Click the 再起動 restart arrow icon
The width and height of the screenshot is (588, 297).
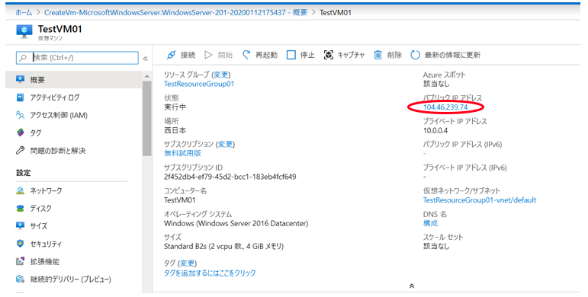coord(246,55)
